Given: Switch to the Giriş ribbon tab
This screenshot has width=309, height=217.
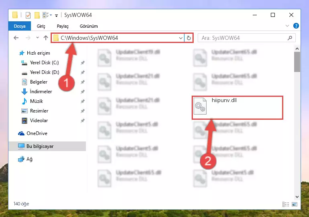Looking at the screenshot, I should coord(41,26).
